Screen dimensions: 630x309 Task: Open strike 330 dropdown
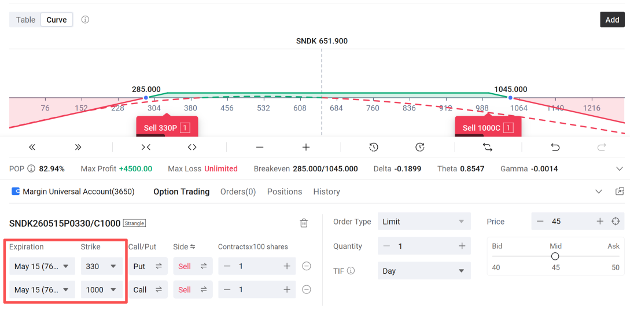(x=102, y=266)
